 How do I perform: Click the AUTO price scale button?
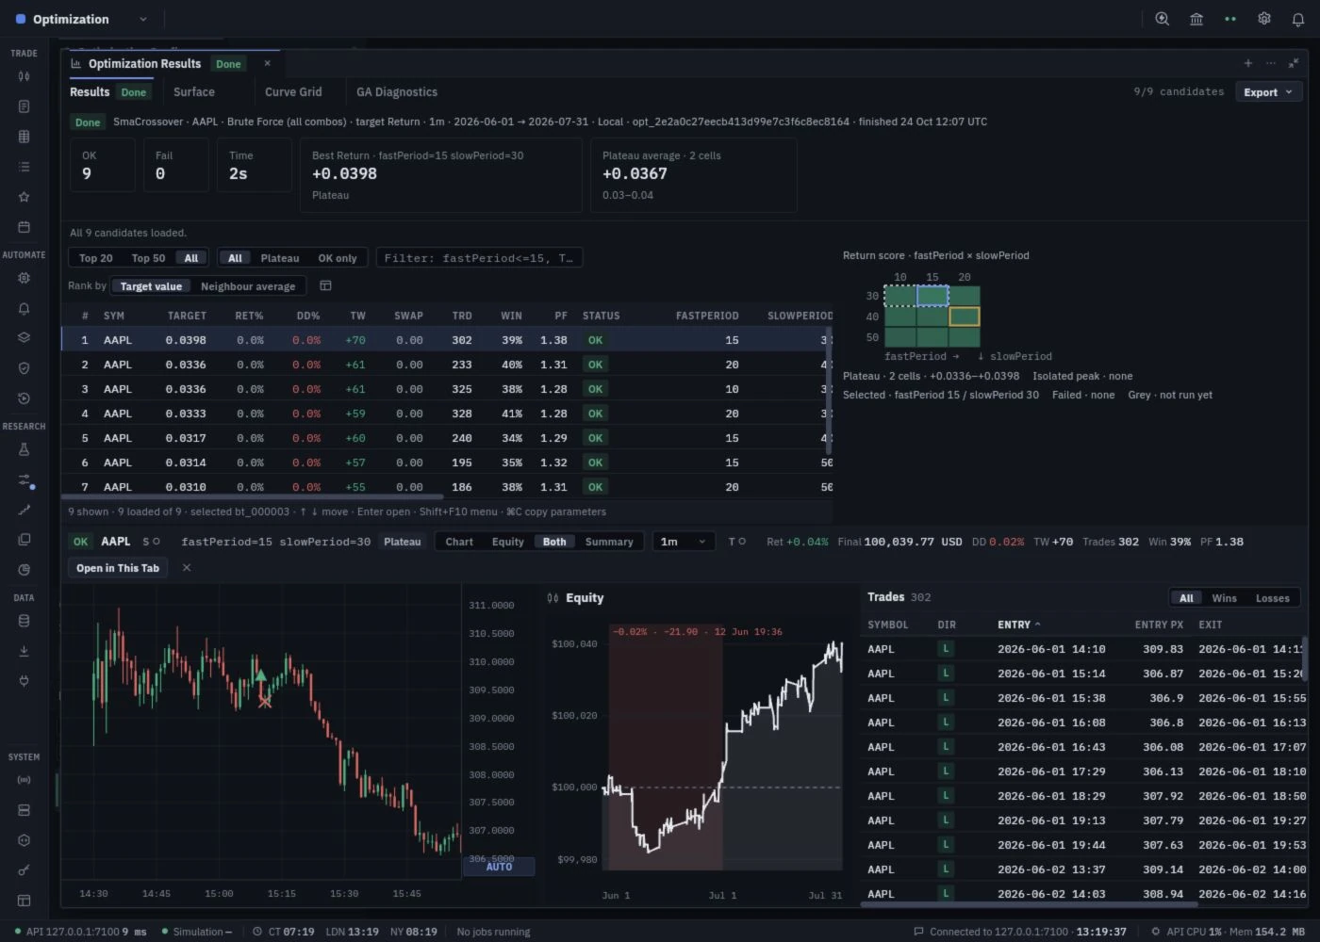[499, 867]
